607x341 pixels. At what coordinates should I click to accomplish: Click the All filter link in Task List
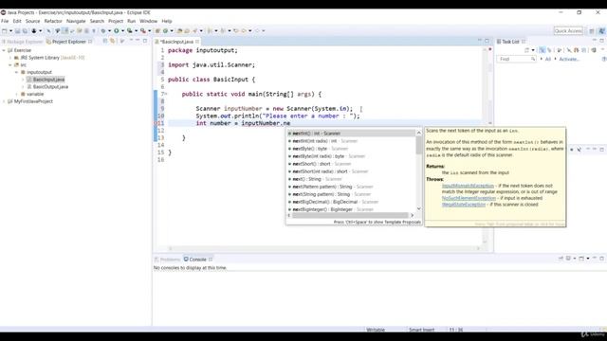548,59
